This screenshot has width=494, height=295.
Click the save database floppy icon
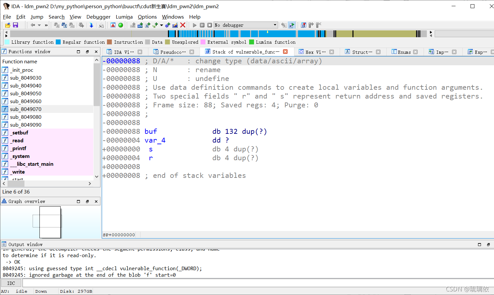(x=15, y=25)
